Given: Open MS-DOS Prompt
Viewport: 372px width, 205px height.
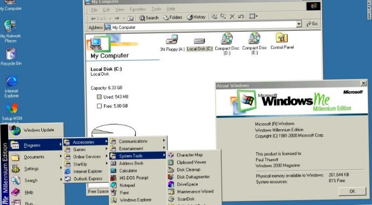Looking at the screenshot, I should 138,178.
